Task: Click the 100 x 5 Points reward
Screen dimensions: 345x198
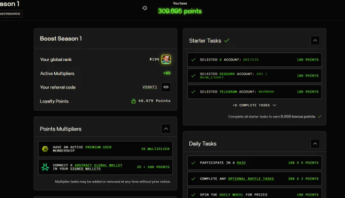Action: pos(303,163)
